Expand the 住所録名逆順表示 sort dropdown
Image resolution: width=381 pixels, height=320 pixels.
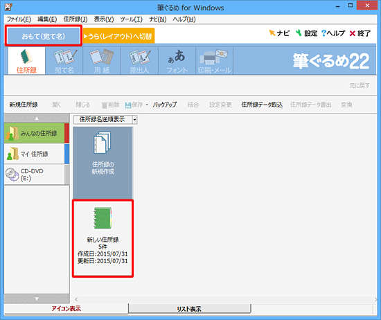point(134,120)
